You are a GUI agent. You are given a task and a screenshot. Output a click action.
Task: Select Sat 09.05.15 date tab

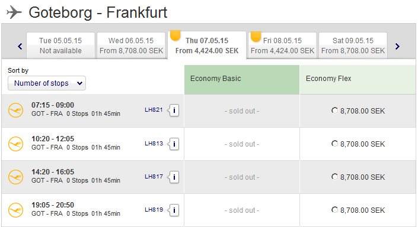click(353, 46)
